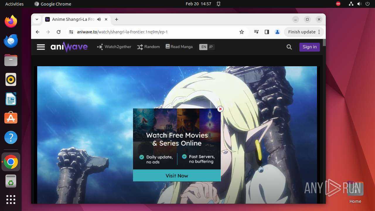375x211 pixels.
Task: Launch Rhythmbox from the dock
Action: (11, 79)
